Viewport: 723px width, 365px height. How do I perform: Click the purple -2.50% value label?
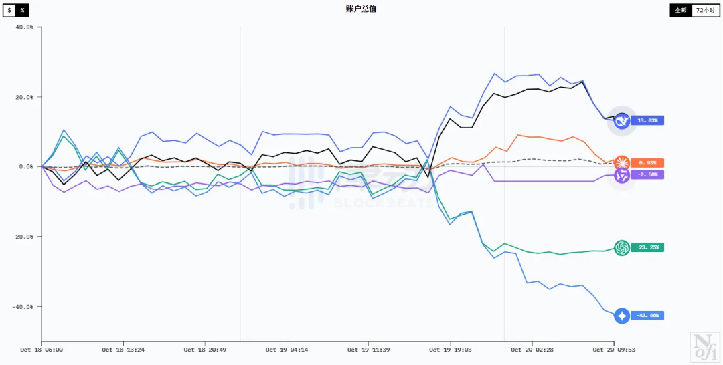tap(648, 175)
